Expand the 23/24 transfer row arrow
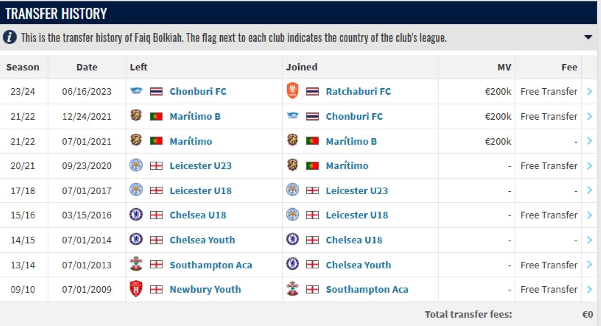Image resolution: width=601 pixels, height=326 pixels. (x=589, y=91)
